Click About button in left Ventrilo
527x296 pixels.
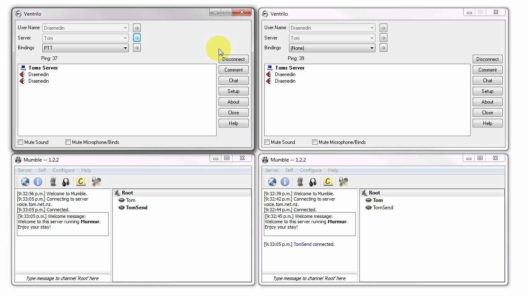(x=233, y=102)
